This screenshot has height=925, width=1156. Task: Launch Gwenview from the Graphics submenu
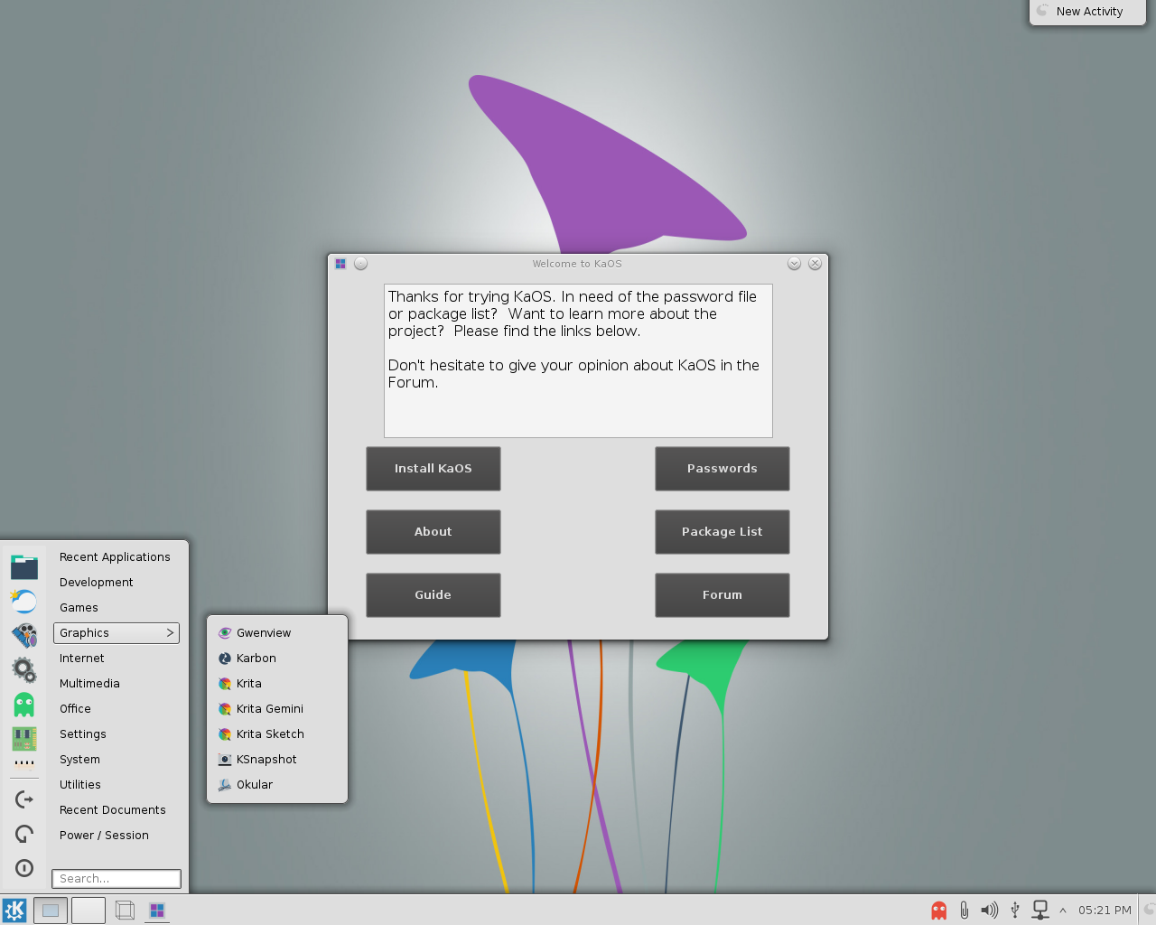277,633
